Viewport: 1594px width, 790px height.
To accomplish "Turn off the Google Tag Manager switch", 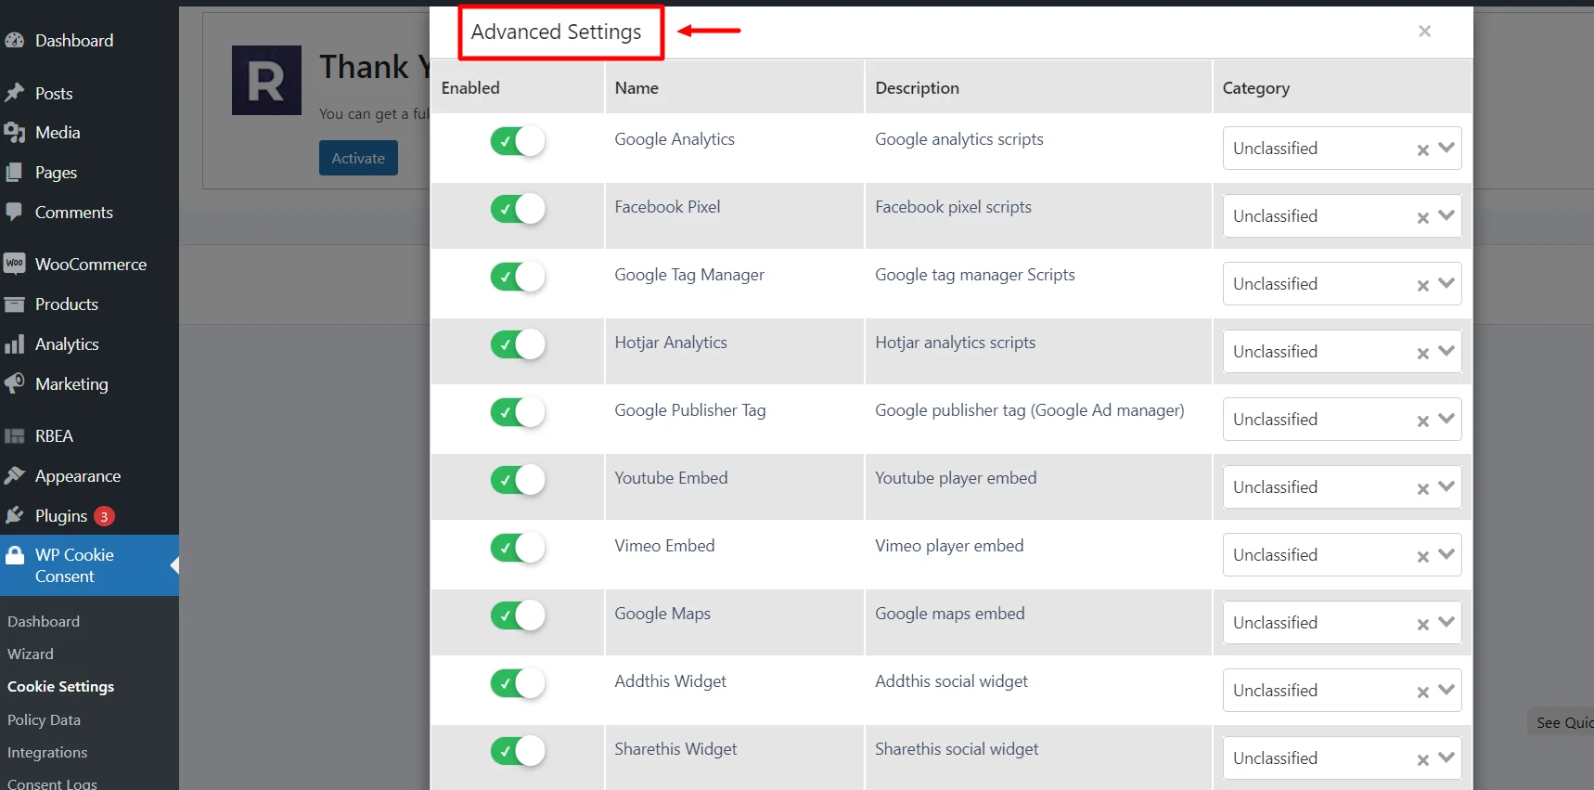I will coord(518,277).
